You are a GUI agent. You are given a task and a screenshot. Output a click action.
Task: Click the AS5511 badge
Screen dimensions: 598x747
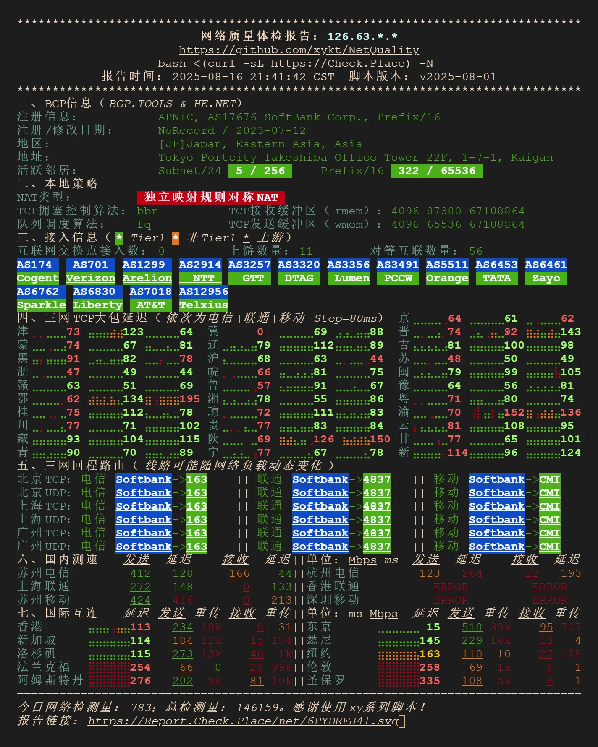pos(447,265)
